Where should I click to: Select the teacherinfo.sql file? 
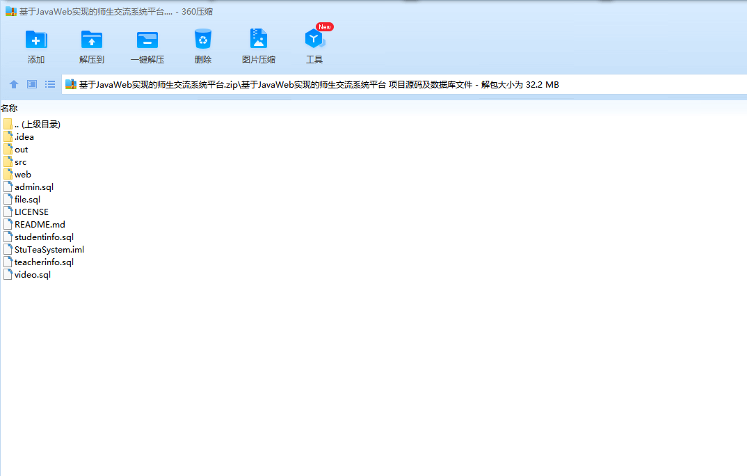pyautogui.click(x=38, y=262)
